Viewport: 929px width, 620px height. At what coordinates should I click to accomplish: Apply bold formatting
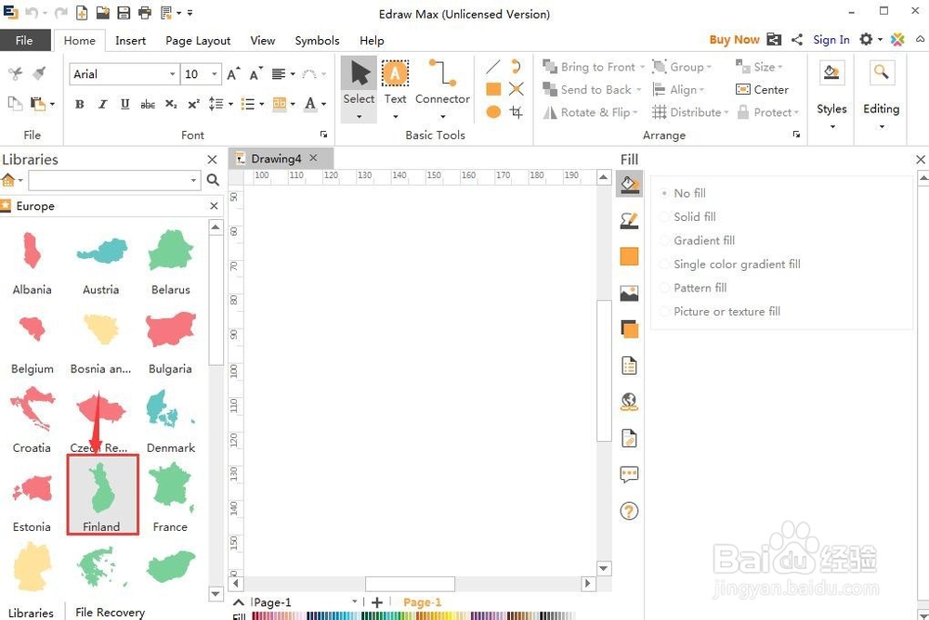[x=79, y=104]
